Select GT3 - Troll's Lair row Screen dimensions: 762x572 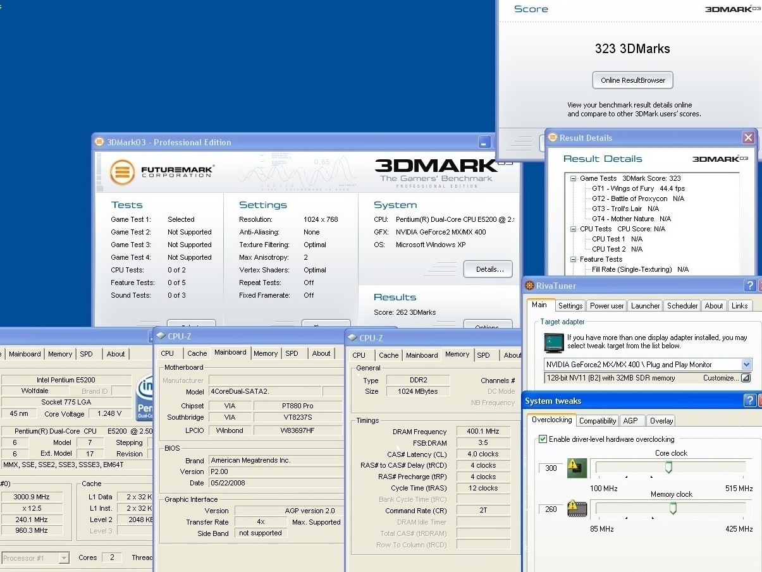pyautogui.click(x=625, y=209)
